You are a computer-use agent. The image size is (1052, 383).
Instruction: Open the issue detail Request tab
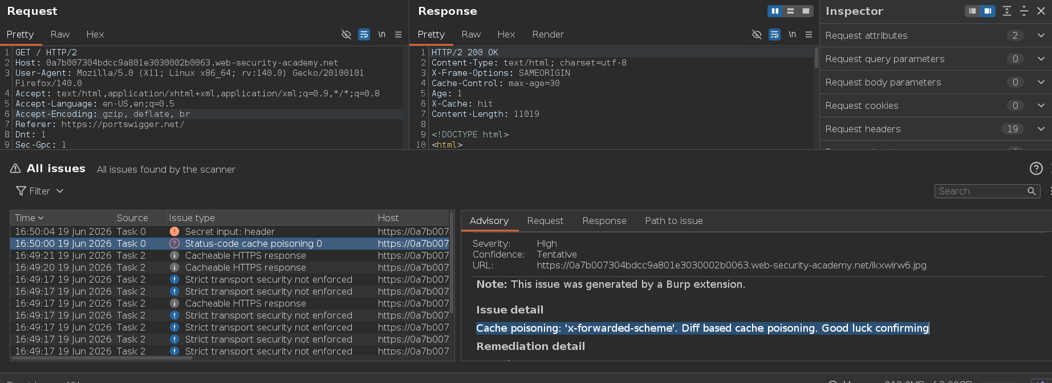(x=545, y=221)
